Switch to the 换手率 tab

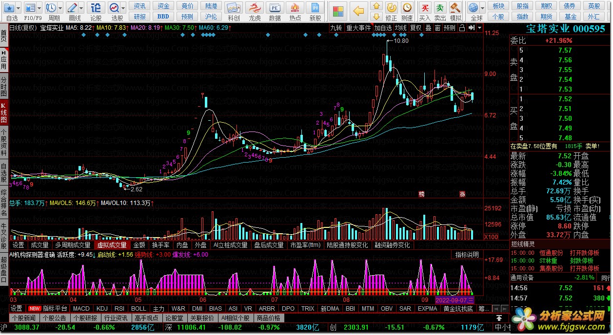(x=160, y=245)
